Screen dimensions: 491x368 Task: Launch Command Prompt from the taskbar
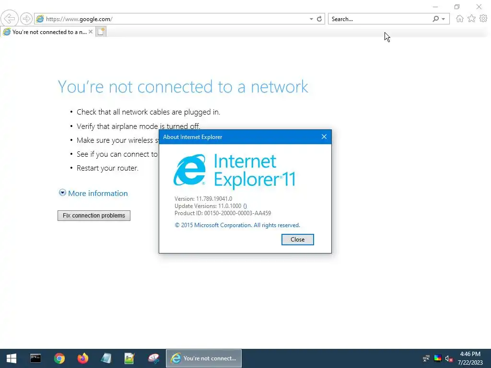35,358
